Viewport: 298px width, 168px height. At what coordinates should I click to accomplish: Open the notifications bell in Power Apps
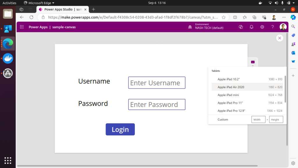pyautogui.click(x=251, y=27)
